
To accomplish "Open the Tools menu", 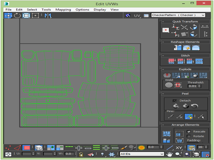I will pos(46,10).
